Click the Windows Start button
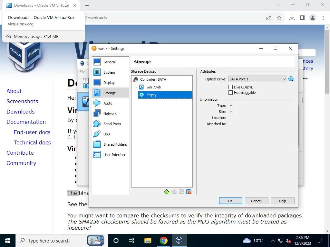 (x=8, y=241)
